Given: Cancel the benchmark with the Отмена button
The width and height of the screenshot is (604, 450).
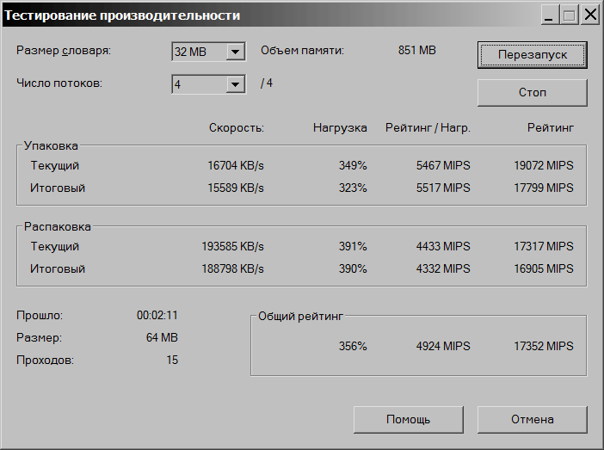Looking at the screenshot, I should pos(532,420).
